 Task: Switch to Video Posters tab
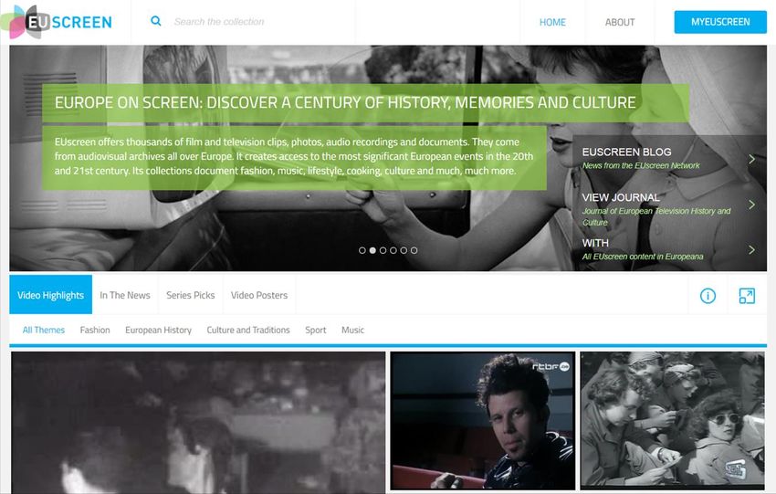[259, 295]
